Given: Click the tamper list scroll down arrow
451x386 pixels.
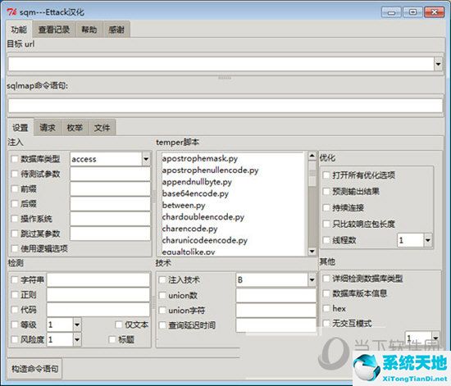Looking at the screenshot, I should click(x=312, y=252).
